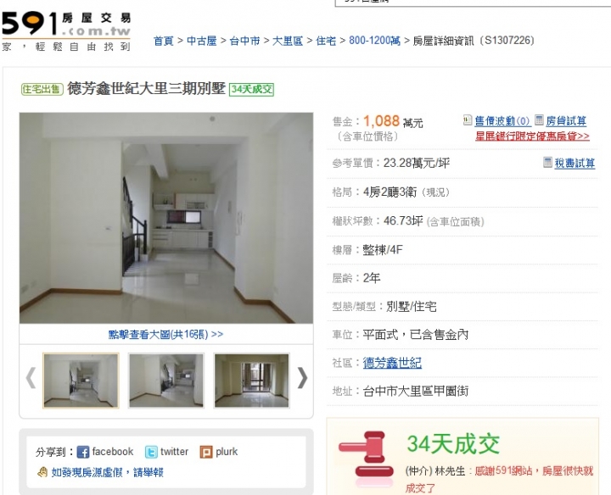Open 800-1200萬 price range breadcrumb

coord(374,41)
